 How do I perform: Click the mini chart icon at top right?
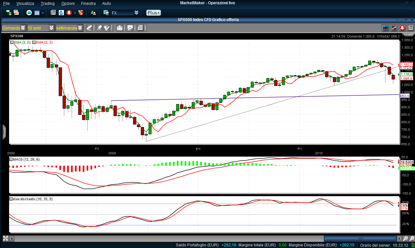pyautogui.click(x=394, y=28)
